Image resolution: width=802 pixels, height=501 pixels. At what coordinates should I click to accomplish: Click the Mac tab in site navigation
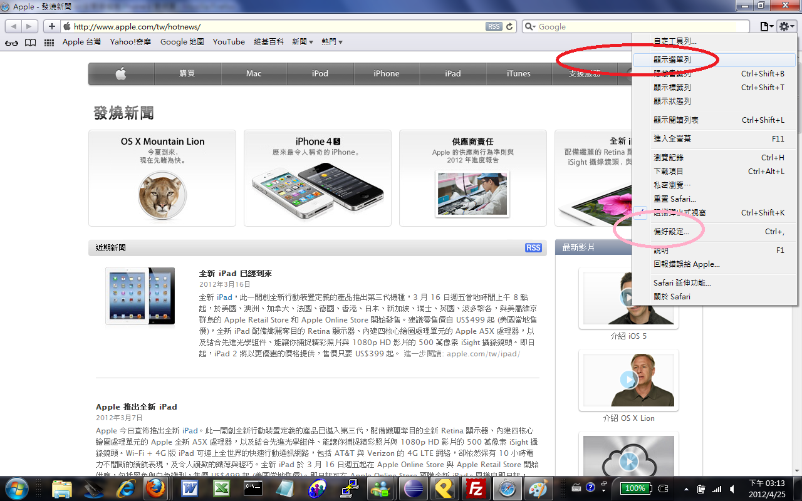254,74
